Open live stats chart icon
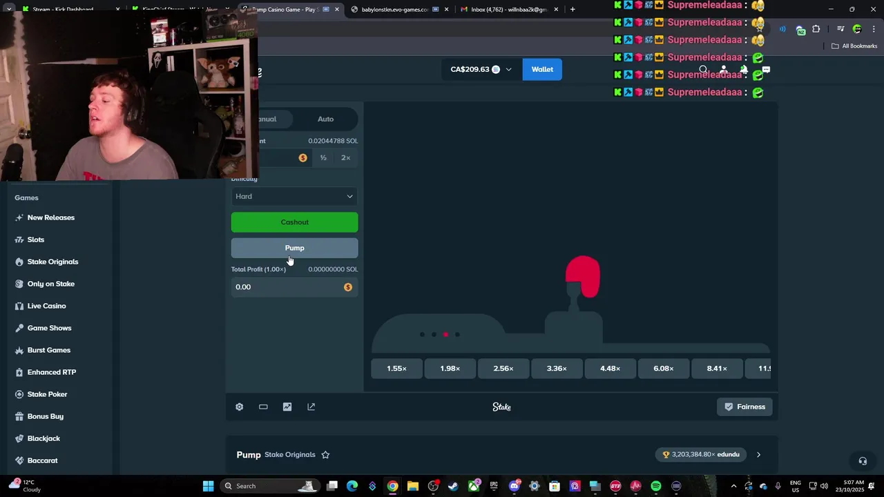Screen dimensions: 884x497 pyautogui.click(x=287, y=407)
